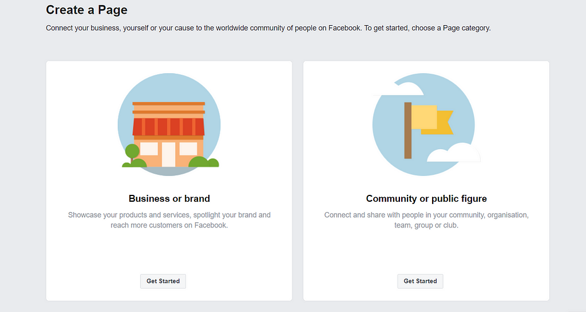586x312 pixels.
Task: Select the Community or public figure heading
Action: 426,198
